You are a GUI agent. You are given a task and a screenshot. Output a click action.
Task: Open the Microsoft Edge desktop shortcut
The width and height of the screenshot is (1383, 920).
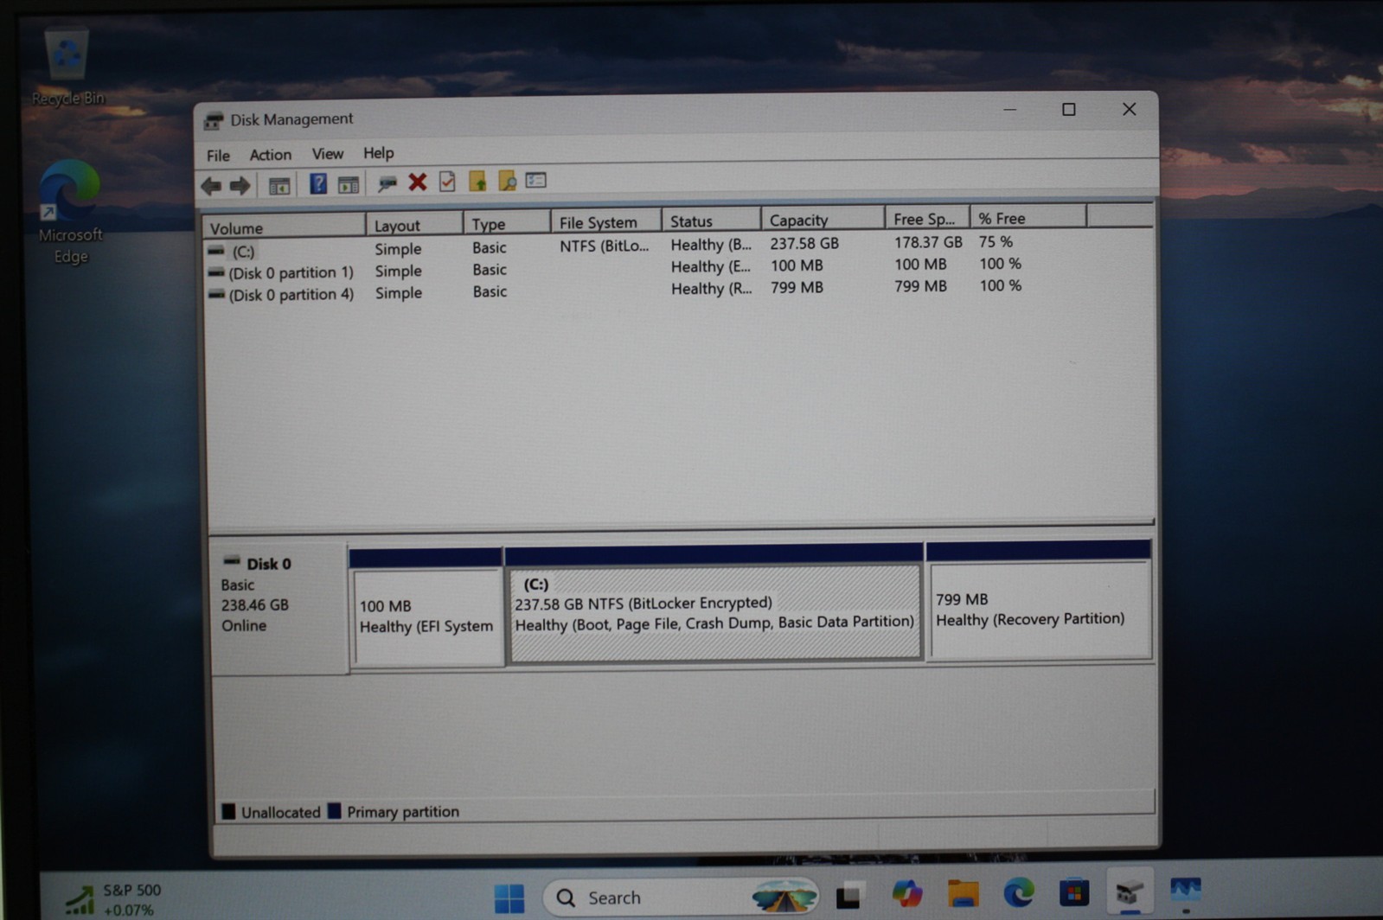point(69,212)
